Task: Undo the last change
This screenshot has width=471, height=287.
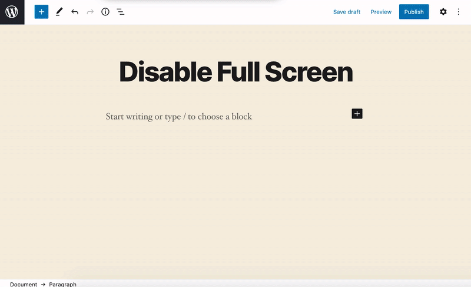Action: coord(75,12)
